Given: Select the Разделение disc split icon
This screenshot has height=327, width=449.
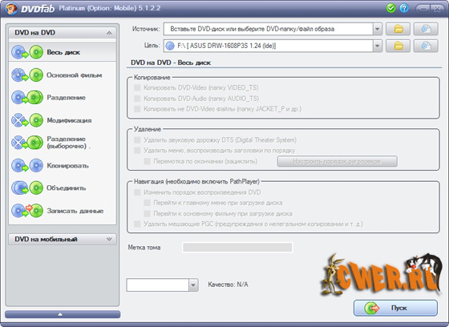Looking at the screenshot, I should (27, 97).
